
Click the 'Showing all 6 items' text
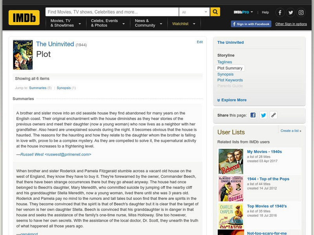tap(32, 79)
